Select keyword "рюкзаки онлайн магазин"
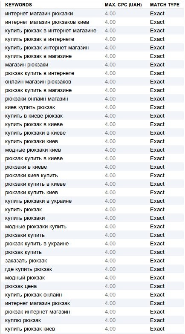185x334 pixels. tap(37, 99)
